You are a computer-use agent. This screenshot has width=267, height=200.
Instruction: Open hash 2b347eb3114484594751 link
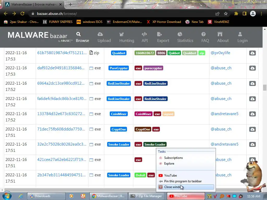[62, 175]
